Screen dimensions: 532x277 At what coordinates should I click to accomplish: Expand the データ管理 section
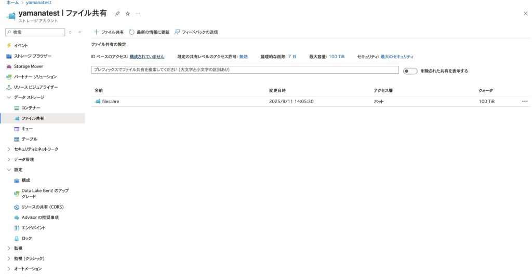pyautogui.click(x=9, y=159)
